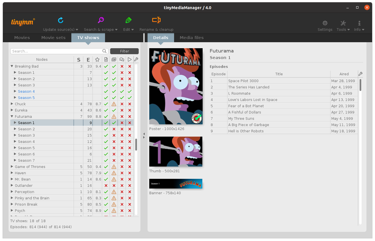Click the green Edit pencil icon
This screenshot has width=375, height=241.
128,20
